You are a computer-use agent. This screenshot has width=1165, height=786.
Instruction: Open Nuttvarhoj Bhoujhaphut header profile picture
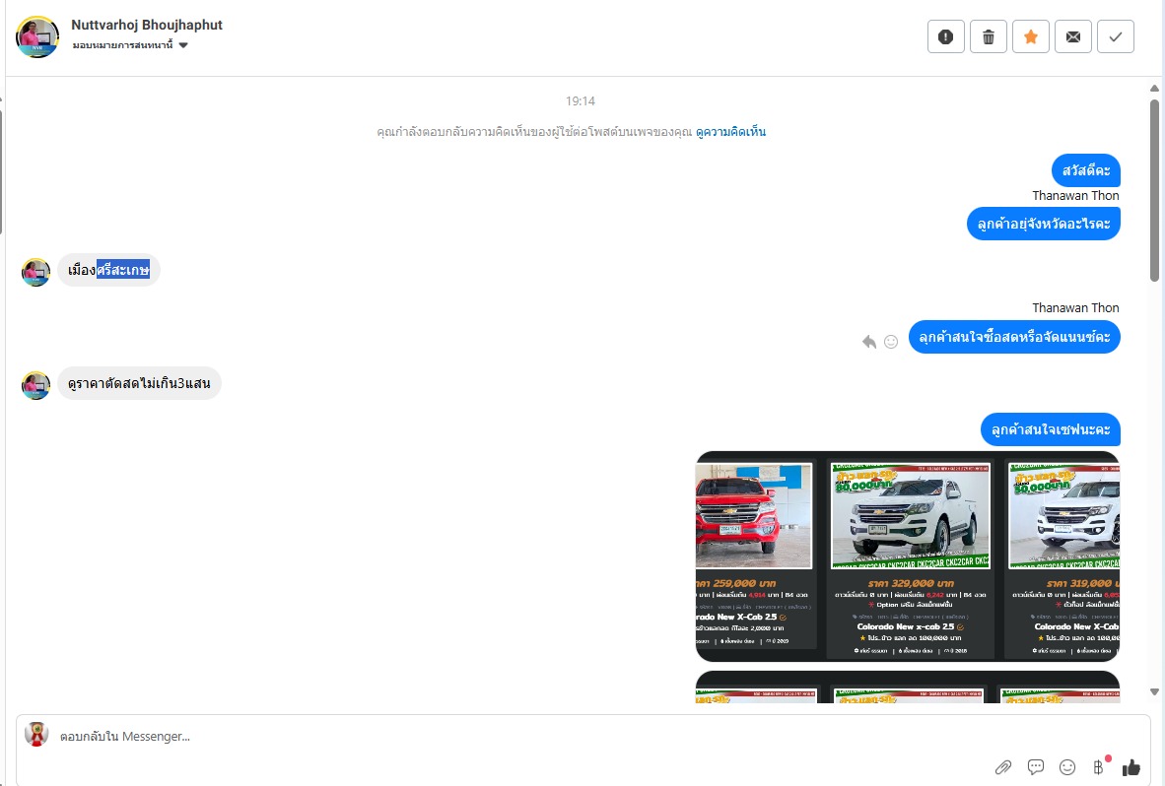37,36
